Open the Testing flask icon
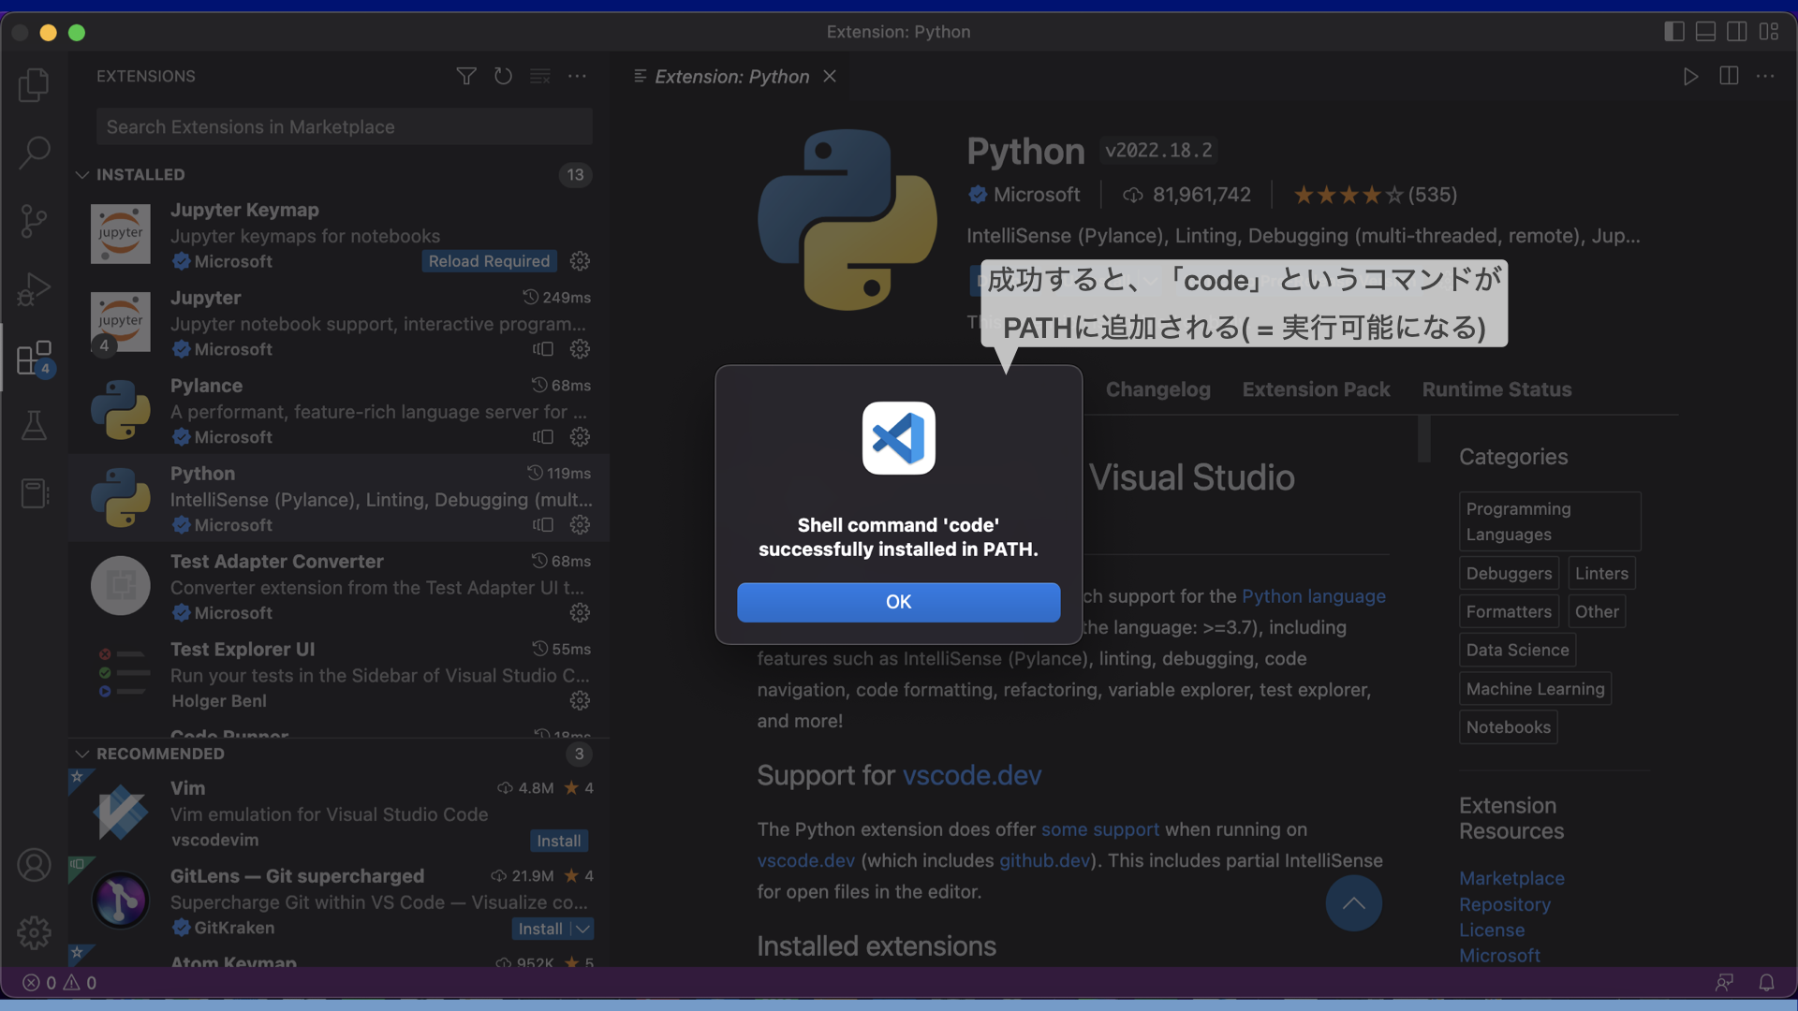 pos(34,426)
